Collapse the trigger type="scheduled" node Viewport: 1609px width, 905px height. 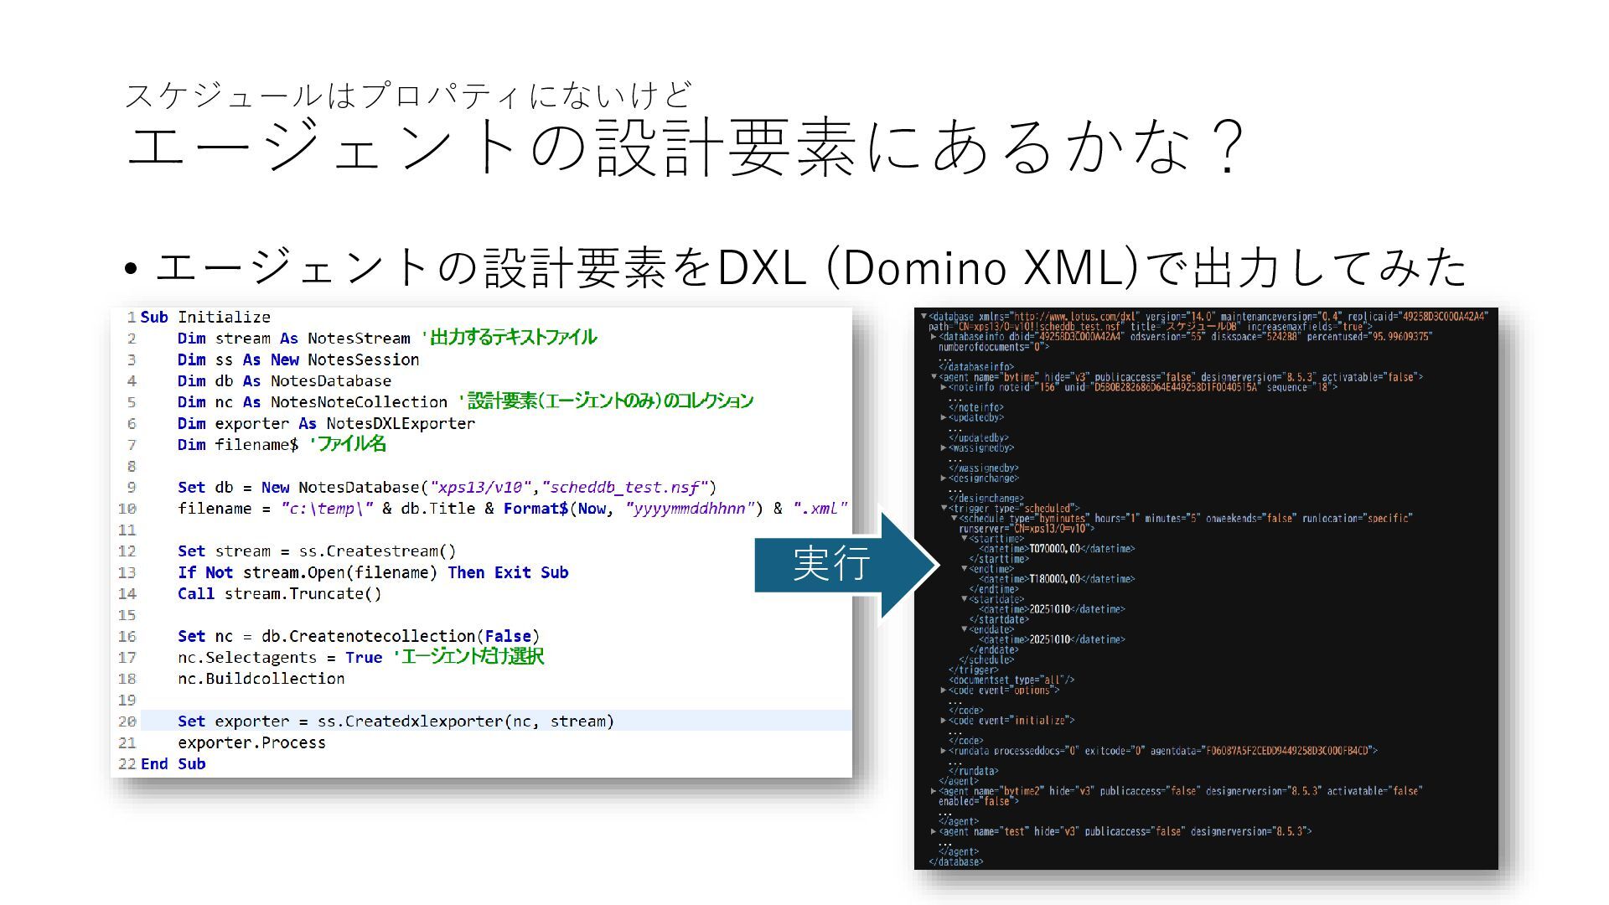click(x=944, y=508)
